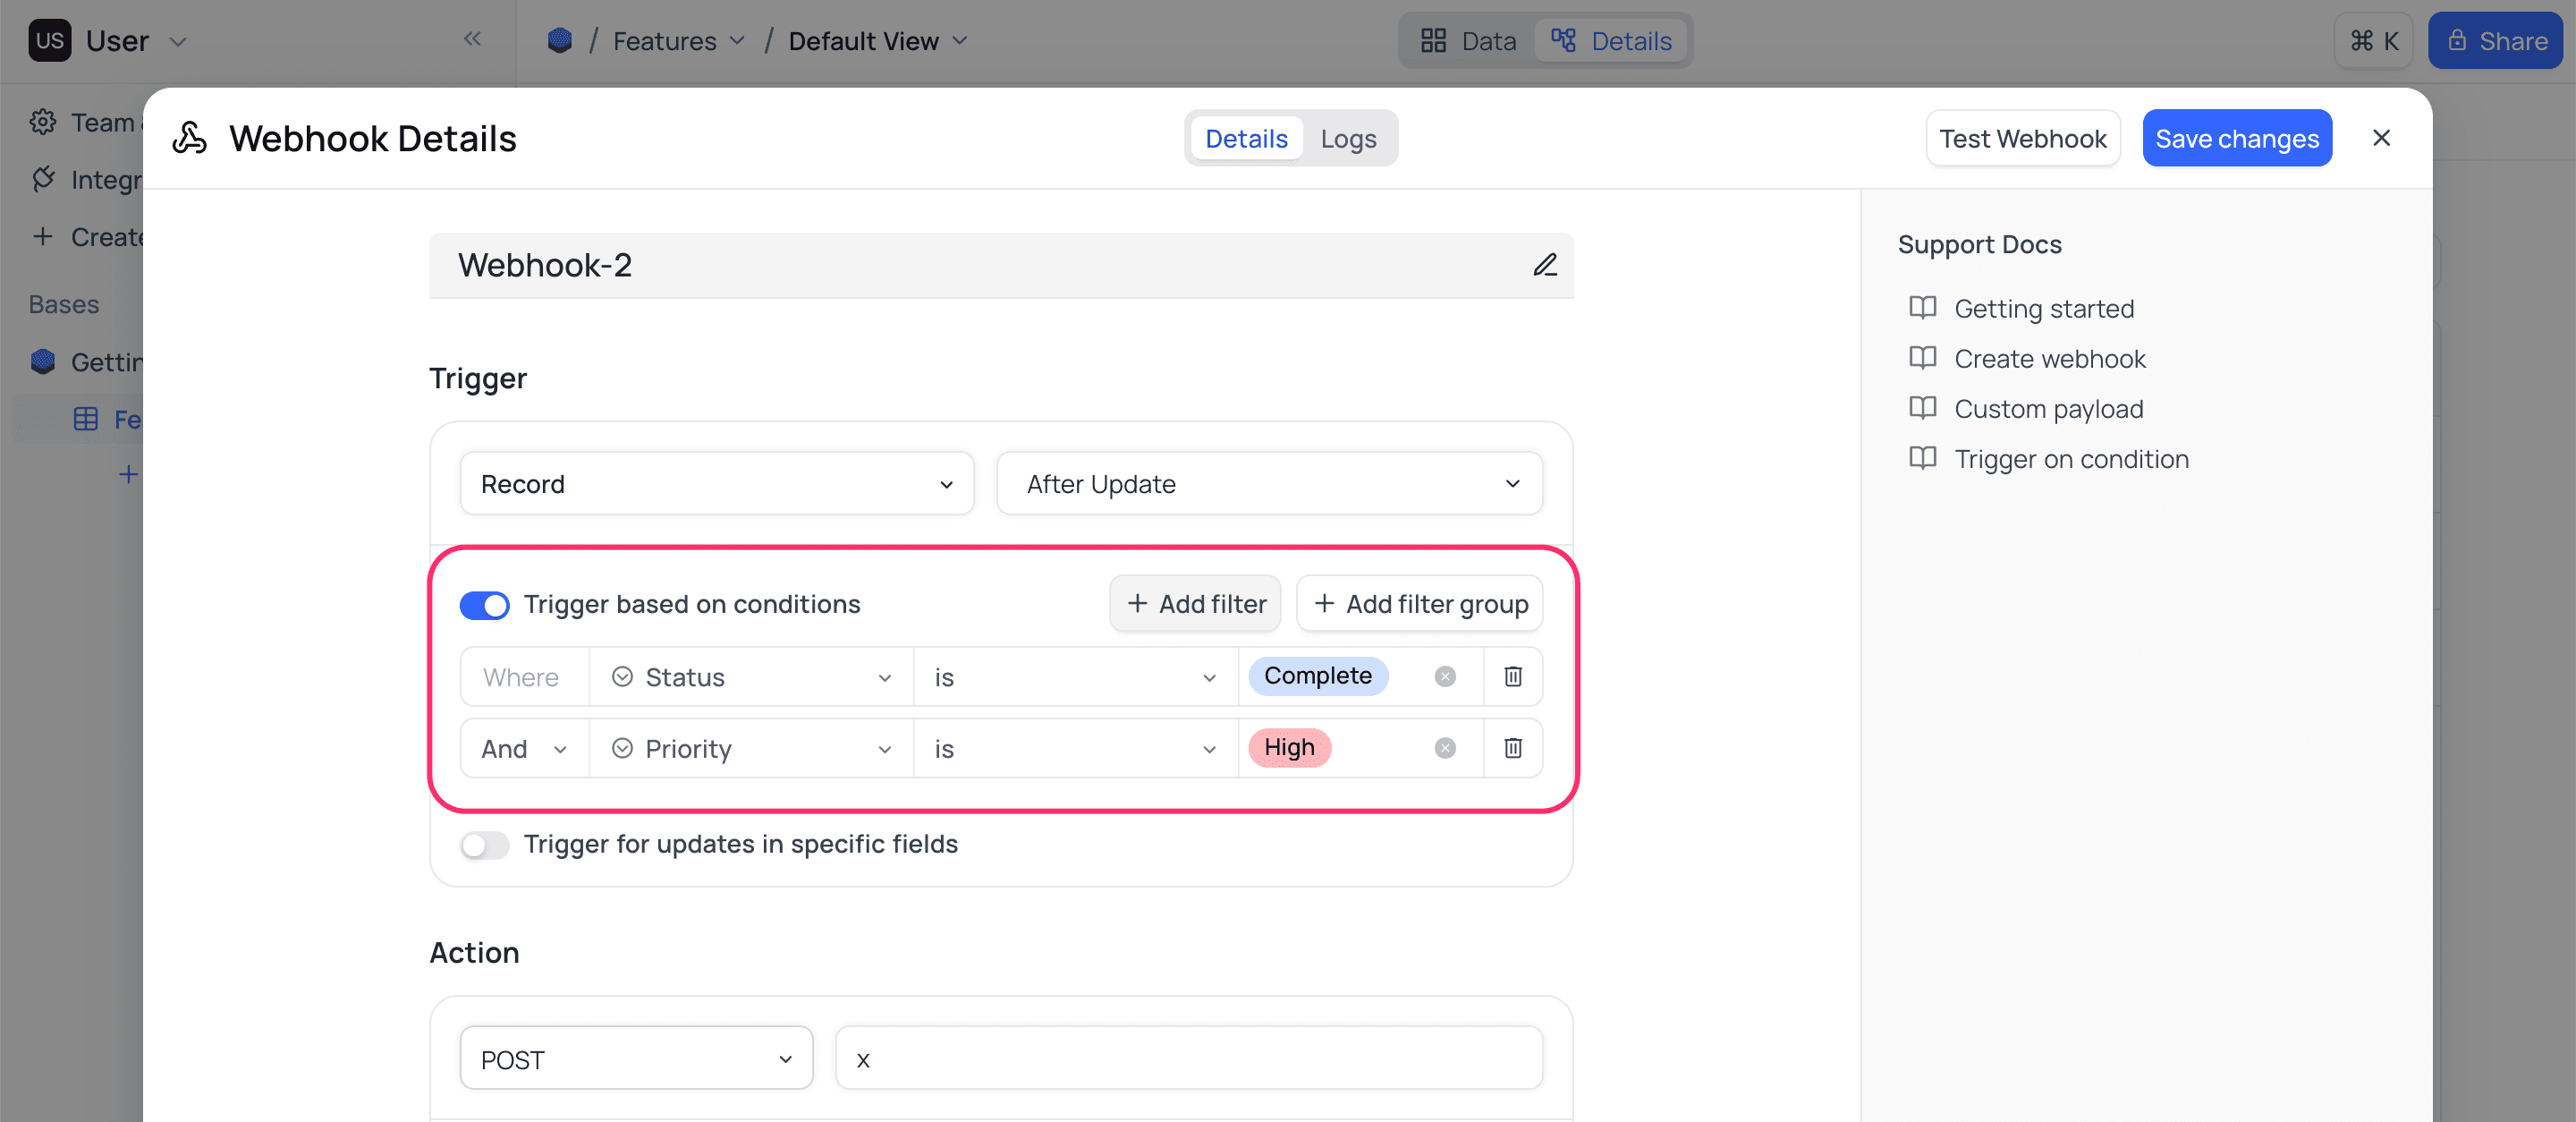Collapse the left sidebar
The image size is (2576, 1122).
pos(472,39)
